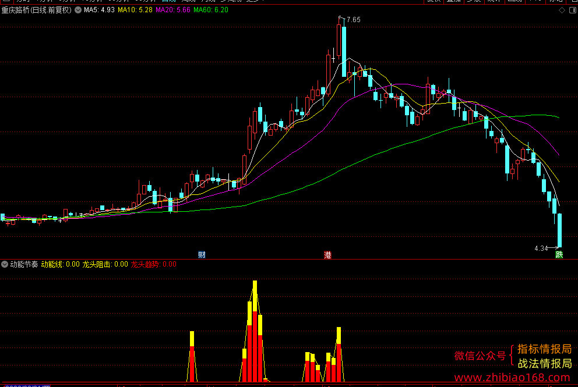Click the 4.34 low price label
The image size is (578, 387).
[541, 248]
